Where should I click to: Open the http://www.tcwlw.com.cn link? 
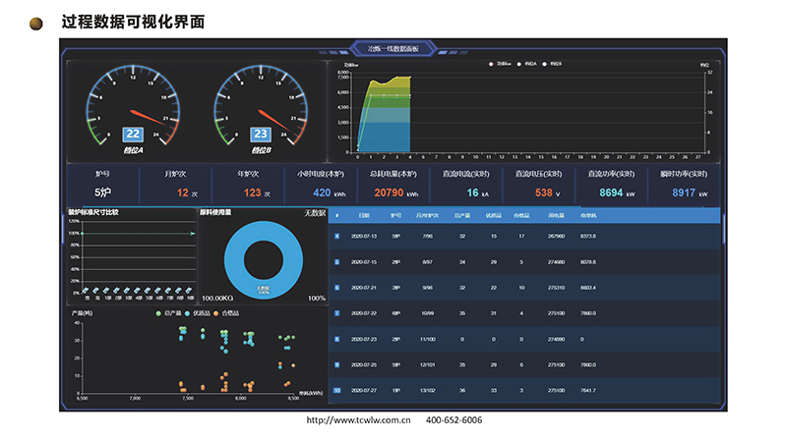pyautogui.click(x=358, y=420)
